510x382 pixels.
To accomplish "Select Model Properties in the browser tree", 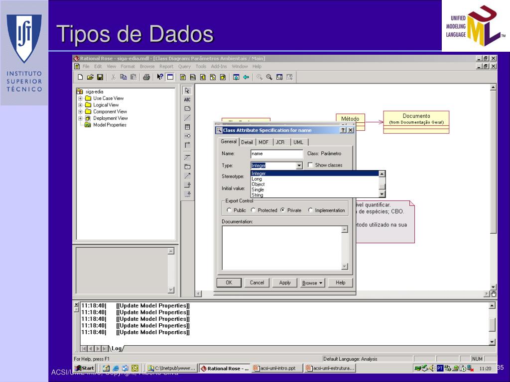I will tap(110, 125).
